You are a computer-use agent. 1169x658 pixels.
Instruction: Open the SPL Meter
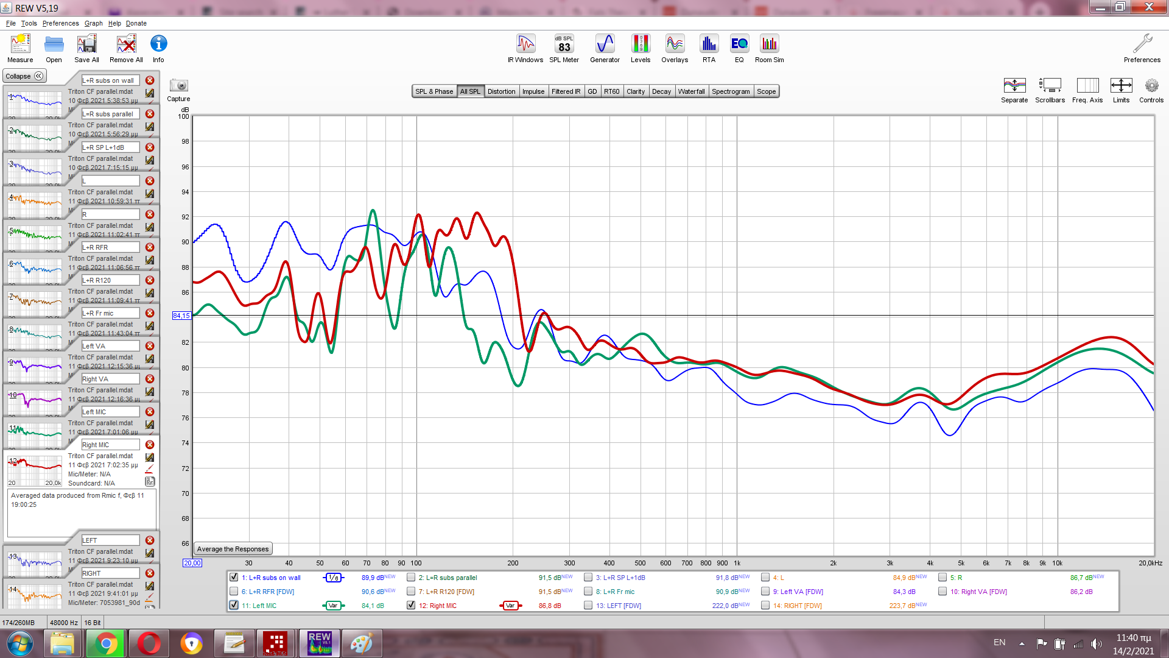564,48
